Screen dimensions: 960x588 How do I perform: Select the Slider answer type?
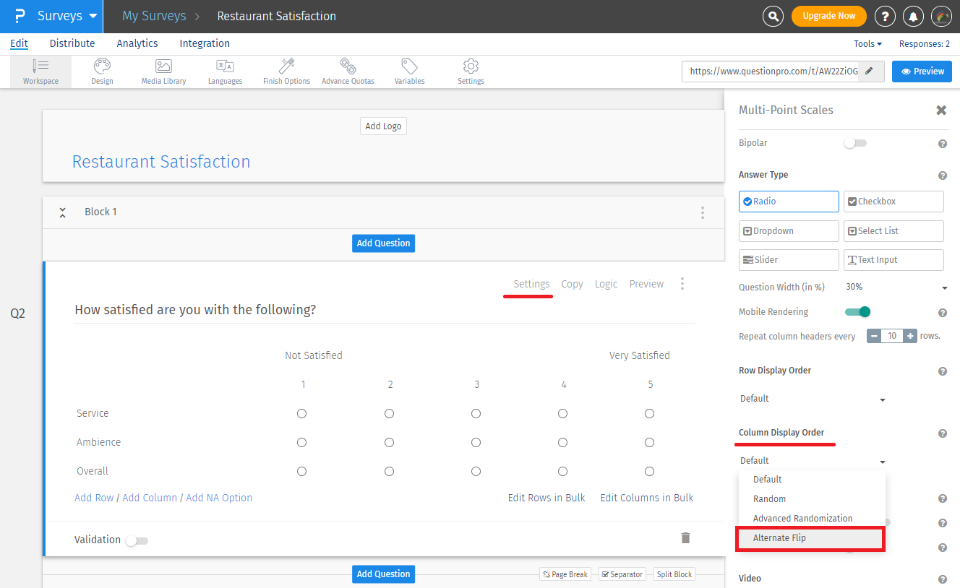pyautogui.click(x=789, y=260)
